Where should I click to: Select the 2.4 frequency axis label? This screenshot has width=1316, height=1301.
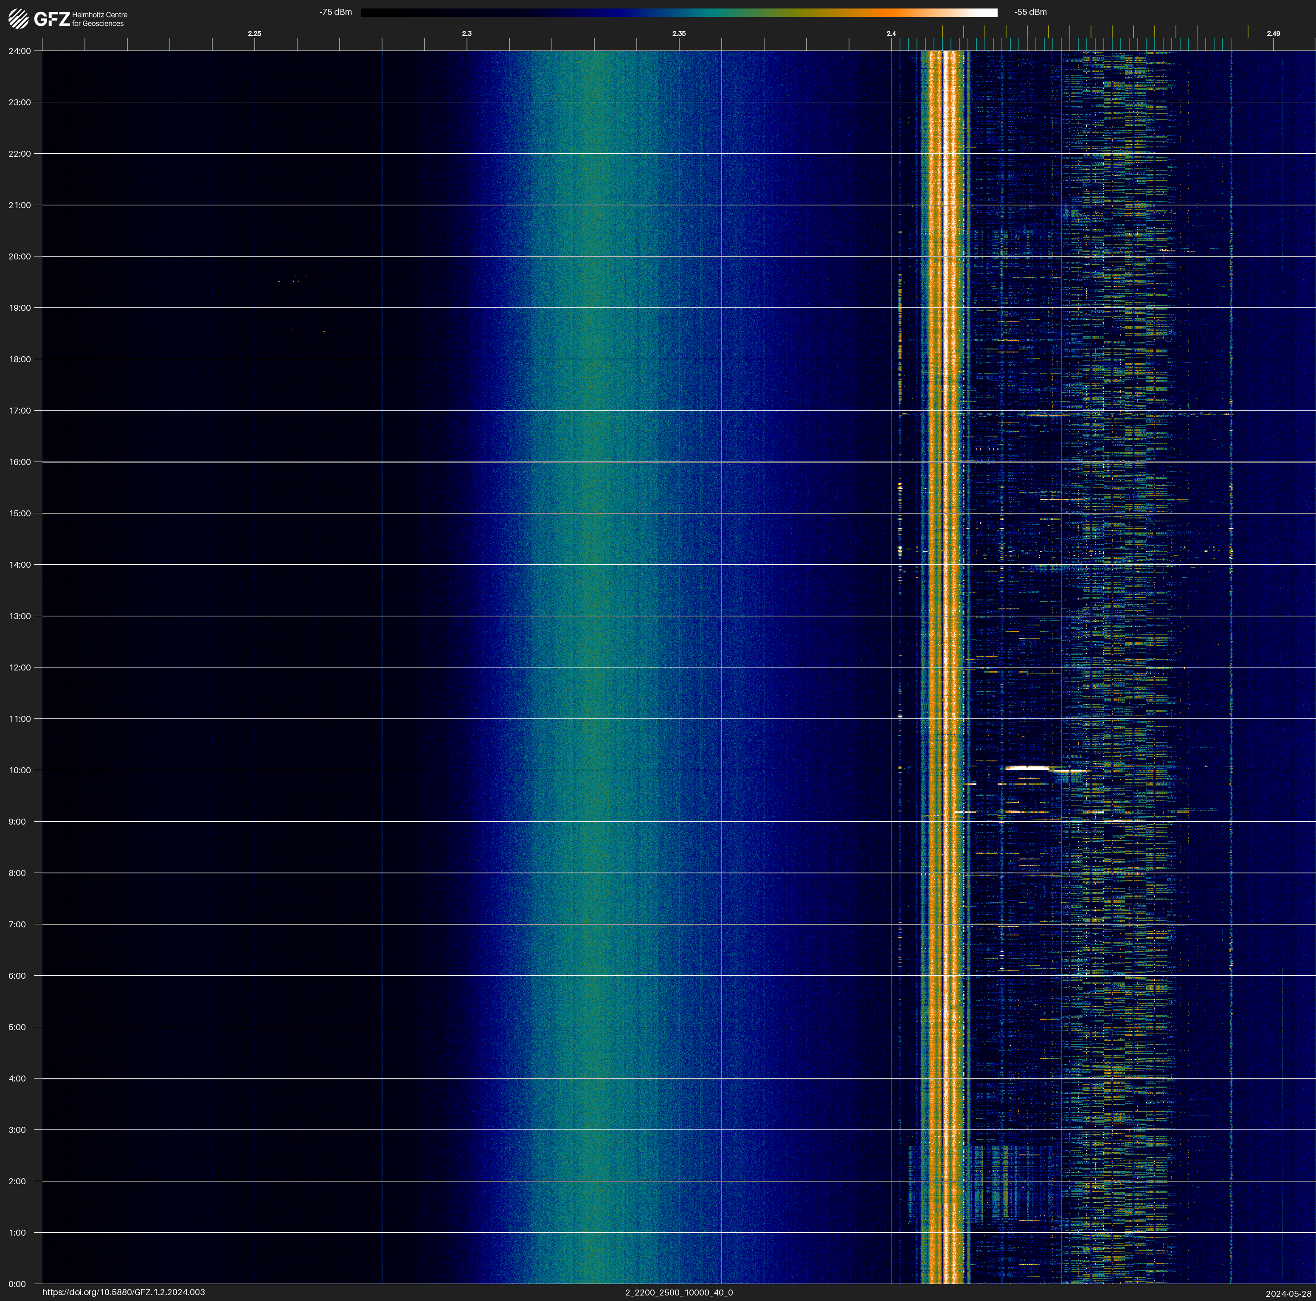[x=891, y=34]
